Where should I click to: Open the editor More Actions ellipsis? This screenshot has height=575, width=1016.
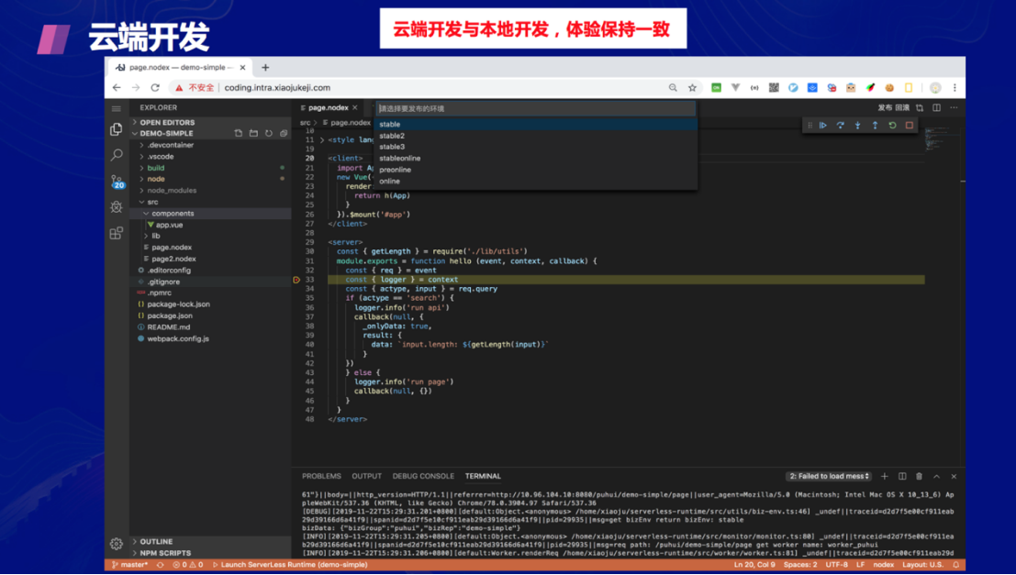point(954,108)
